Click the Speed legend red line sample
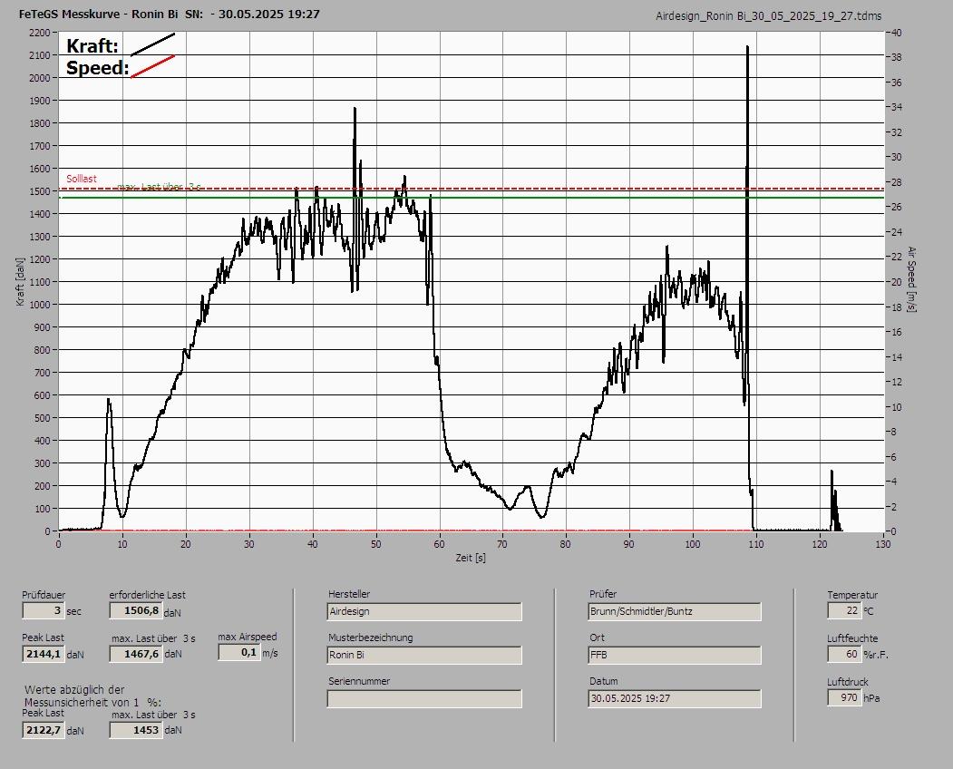 pyautogui.click(x=152, y=66)
